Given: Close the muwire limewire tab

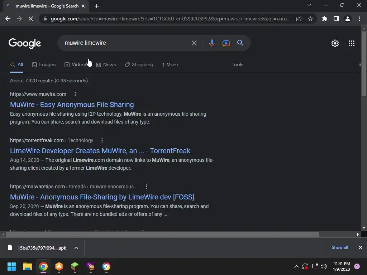Looking at the screenshot, I should tap(83, 6).
